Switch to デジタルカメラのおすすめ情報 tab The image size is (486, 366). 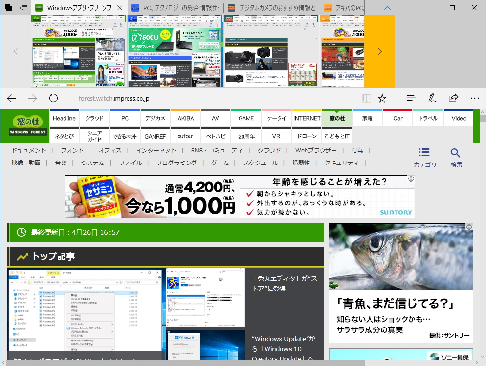271,8
